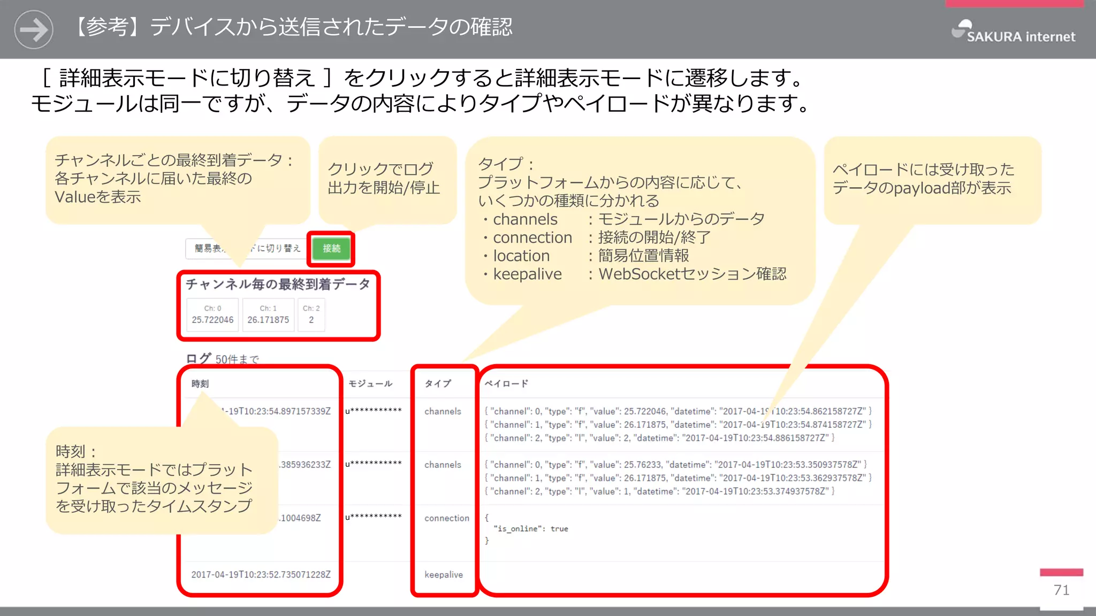This screenshot has width=1096, height=616.
Task: Click payload line with datetime 53.374937578Z
Action: tap(659, 491)
